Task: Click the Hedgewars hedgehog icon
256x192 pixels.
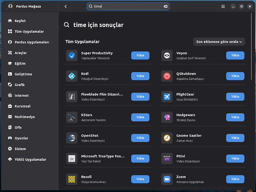Action: click(x=167, y=117)
